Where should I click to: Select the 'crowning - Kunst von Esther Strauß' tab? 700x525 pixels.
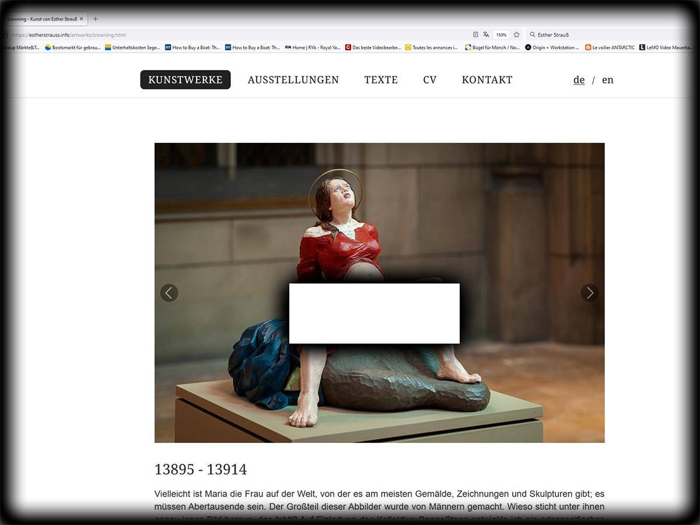[44, 19]
